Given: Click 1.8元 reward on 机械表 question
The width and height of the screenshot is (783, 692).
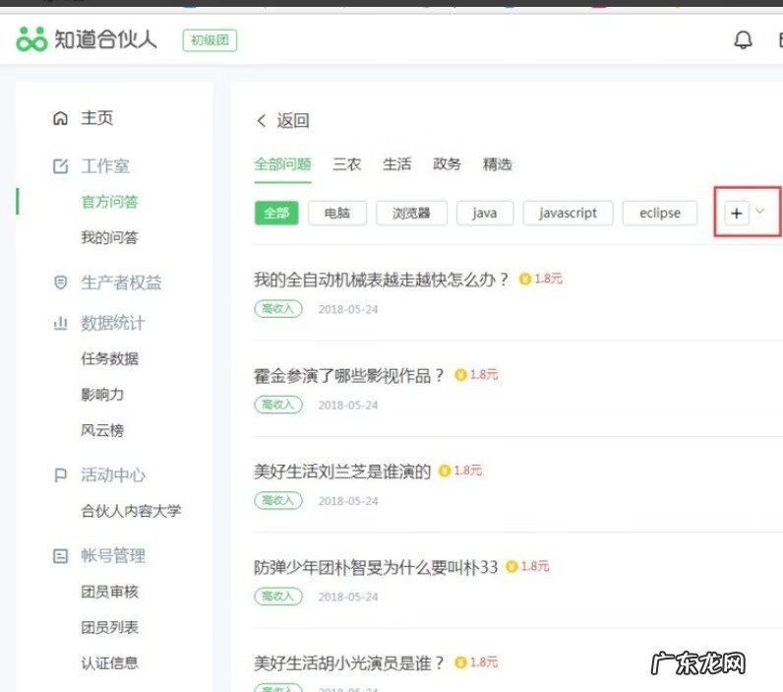Looking at the screenshot, I should click(x=548, y=279).
